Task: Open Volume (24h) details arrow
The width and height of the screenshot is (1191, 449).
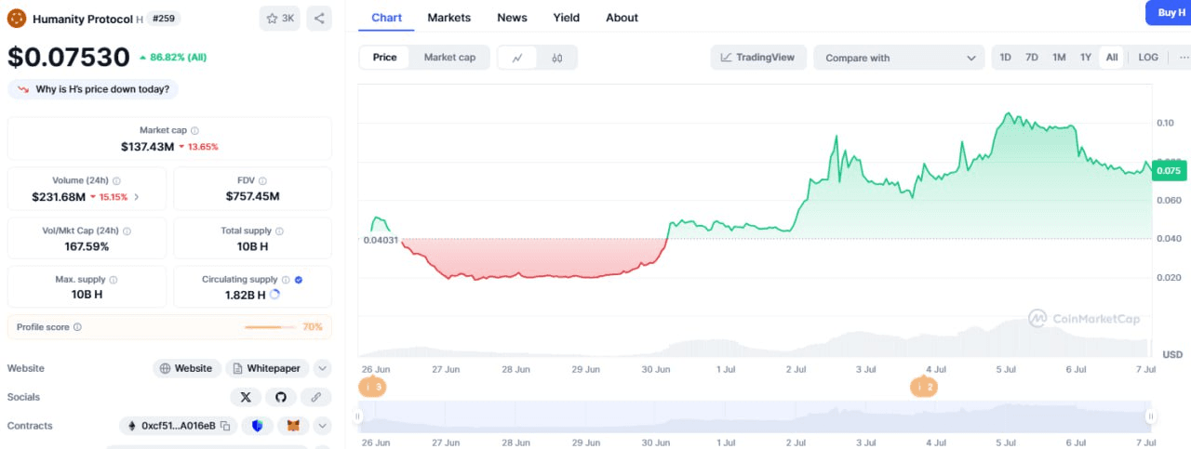Action: click(x=137, y=197)
